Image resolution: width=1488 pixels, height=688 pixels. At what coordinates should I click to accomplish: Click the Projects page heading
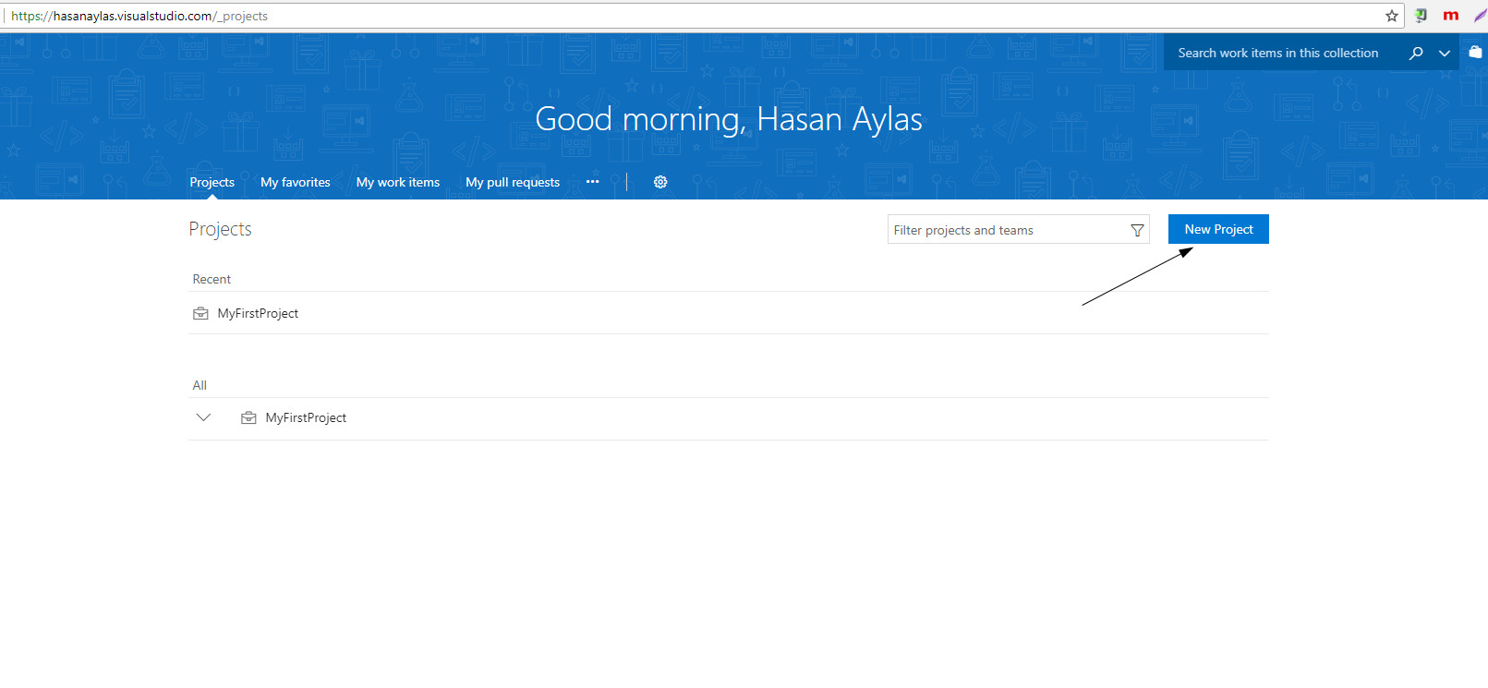pos(220,229)
